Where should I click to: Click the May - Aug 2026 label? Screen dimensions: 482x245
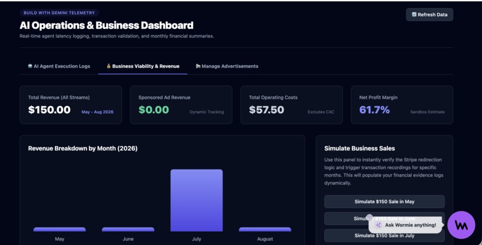tap(97, 112)
